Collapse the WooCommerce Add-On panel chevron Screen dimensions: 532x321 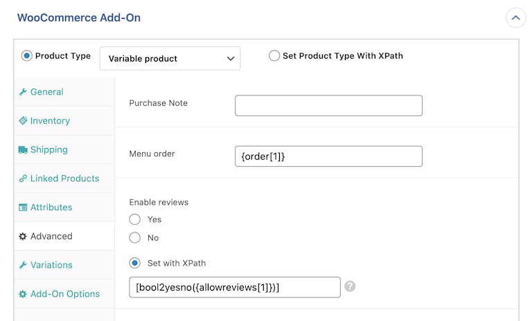pos(515,17)
